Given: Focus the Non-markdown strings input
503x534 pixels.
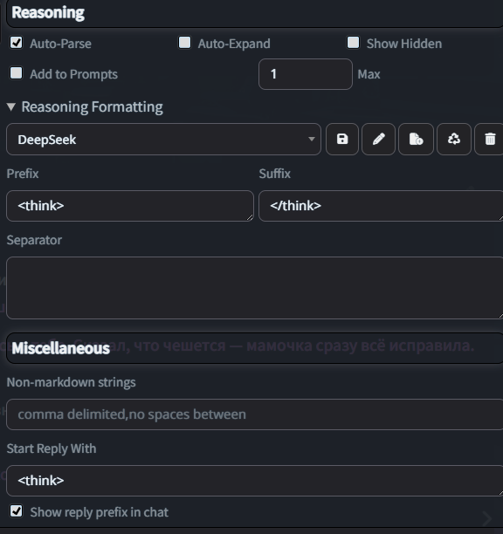Looking at the screenshot, I should [x=255, y=414].
